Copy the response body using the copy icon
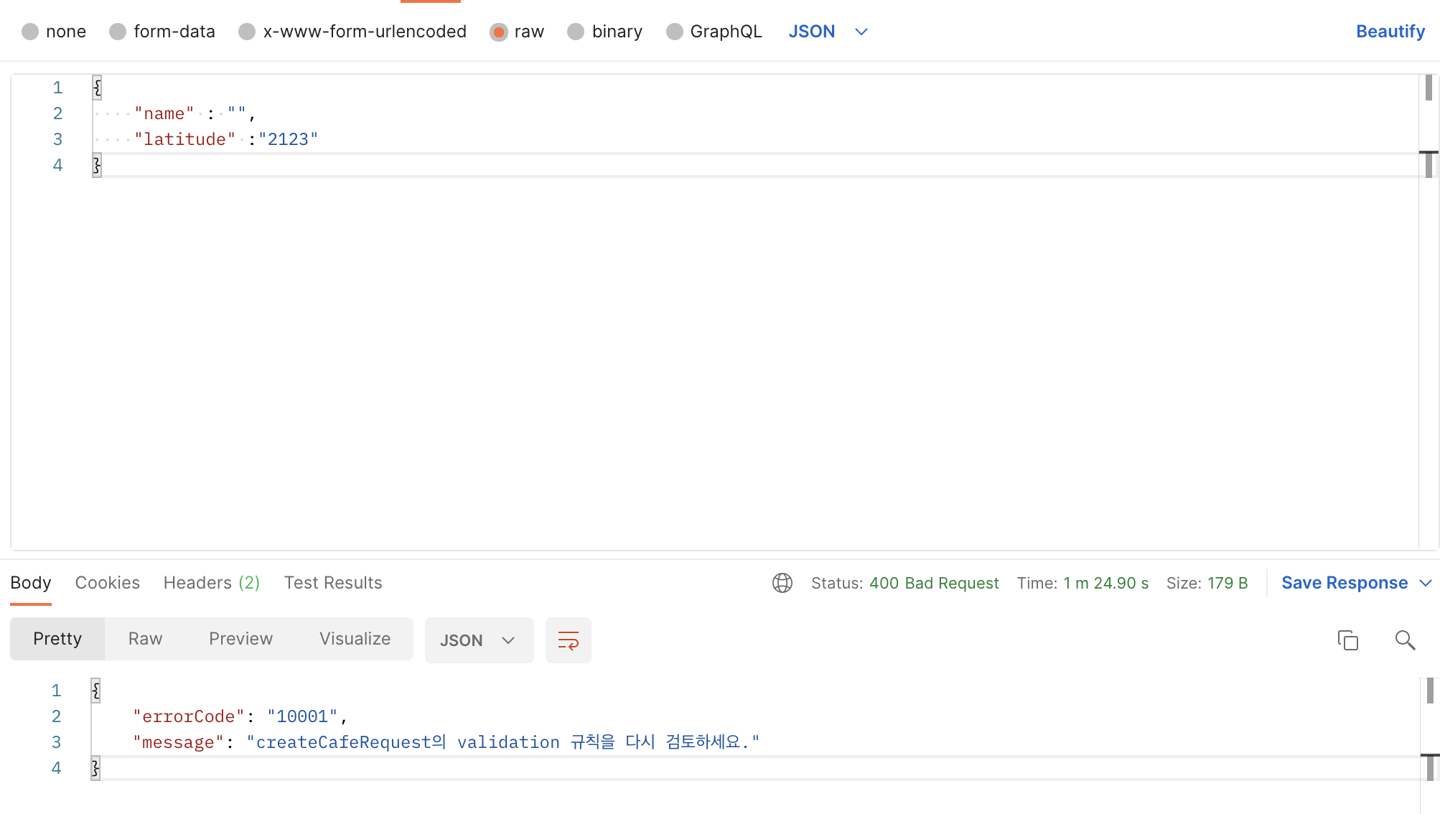The height and width of the screenshot is (814, 1440). 1347,640
